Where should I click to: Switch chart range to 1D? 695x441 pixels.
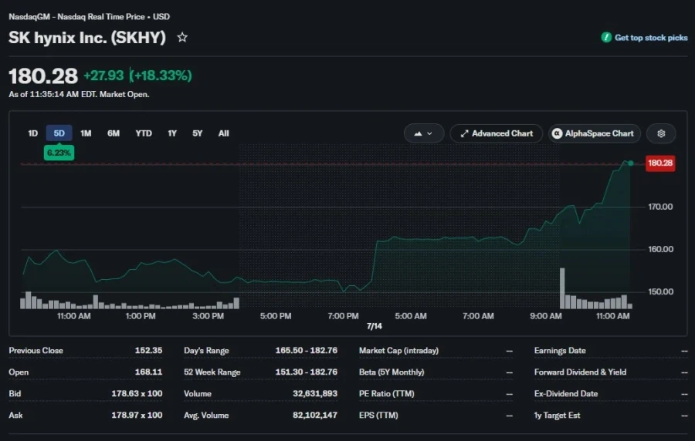pyautogui.click(x=32, y=133)
